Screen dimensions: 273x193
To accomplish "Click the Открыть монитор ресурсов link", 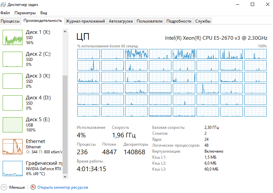I will point(63,187).
